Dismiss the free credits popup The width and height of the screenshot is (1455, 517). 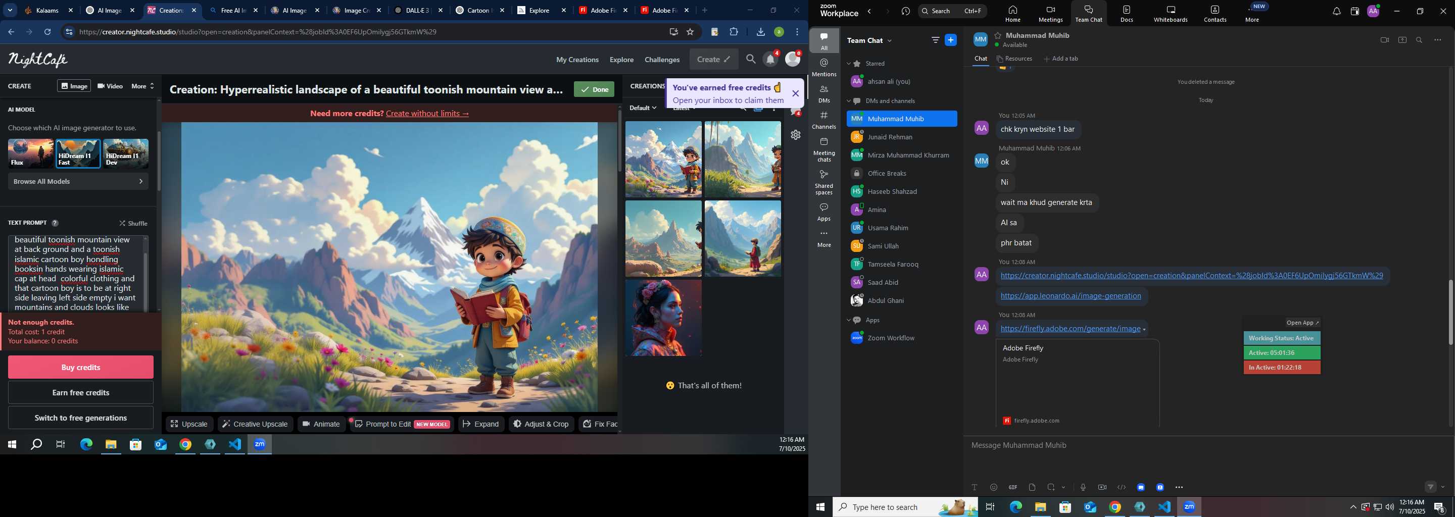pos(795,94)
